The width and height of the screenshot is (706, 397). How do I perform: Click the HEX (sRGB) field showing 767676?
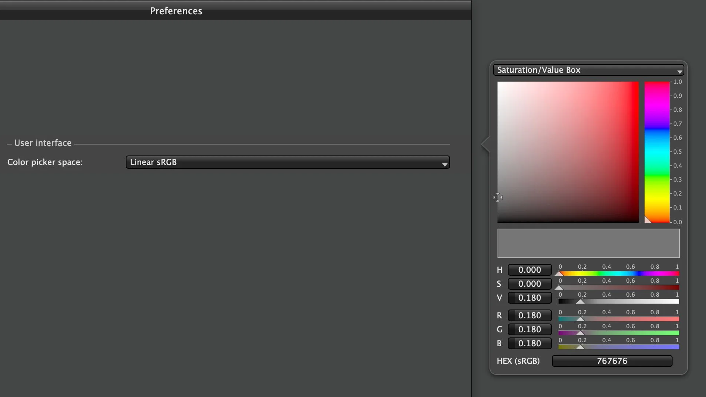611,361
